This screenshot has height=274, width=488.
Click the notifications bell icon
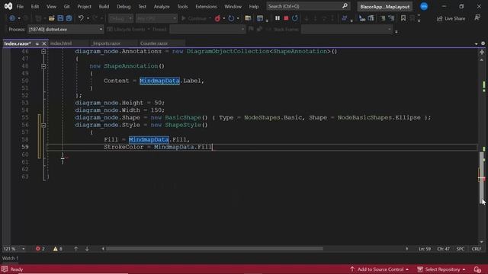point(477,269)
